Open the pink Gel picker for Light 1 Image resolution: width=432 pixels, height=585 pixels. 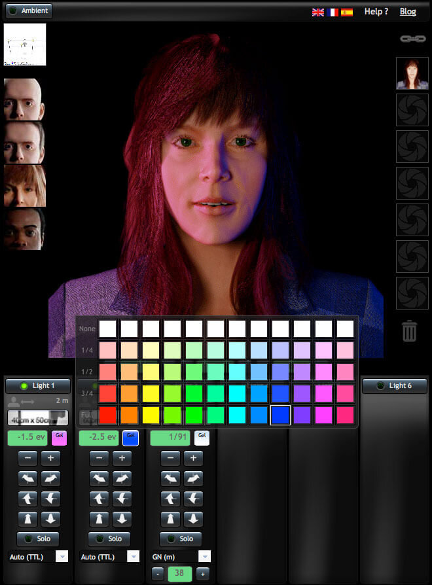[x=59, y=438]
